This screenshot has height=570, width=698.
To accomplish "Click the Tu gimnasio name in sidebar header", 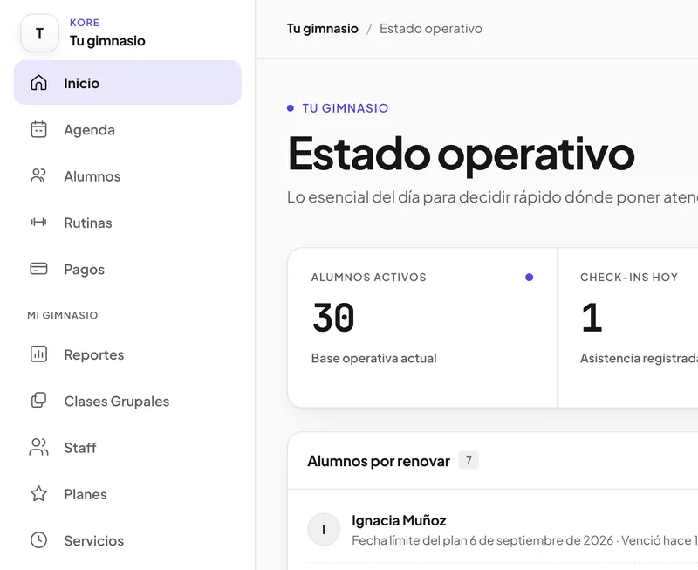I will 107,40.
